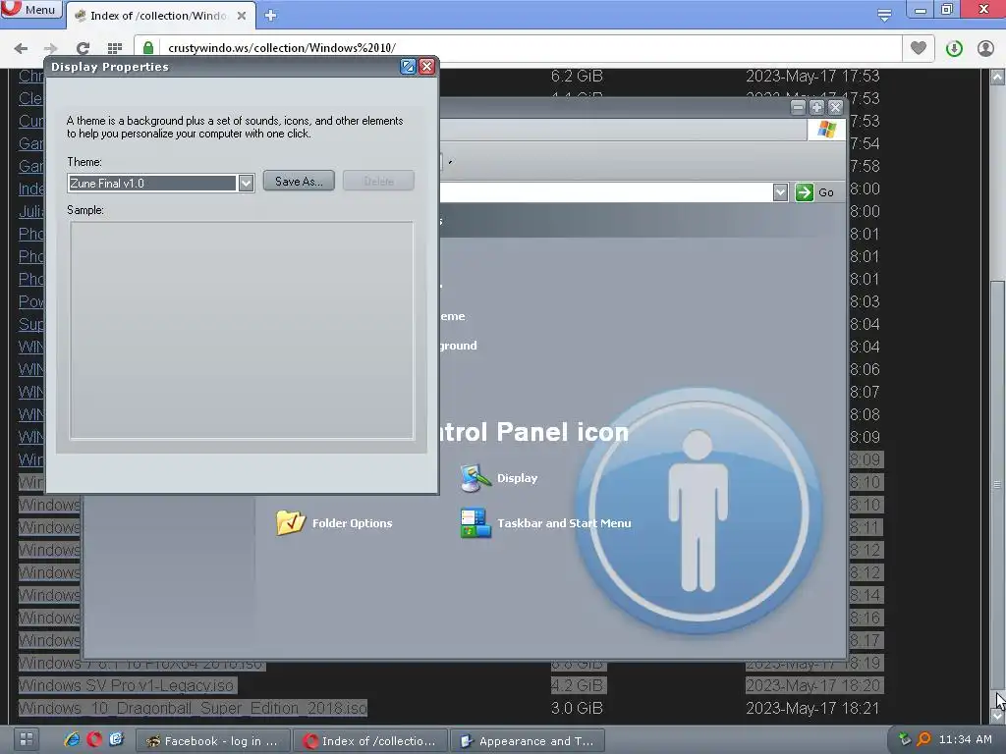
Task: Open the Display control panel icon
Action: point(499,478)
